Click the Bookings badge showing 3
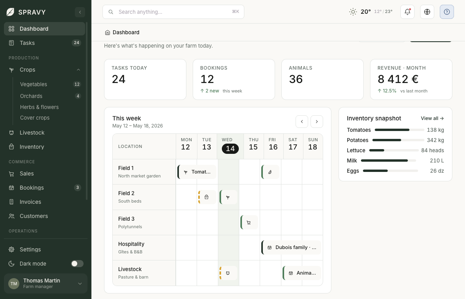 [77, 187]
